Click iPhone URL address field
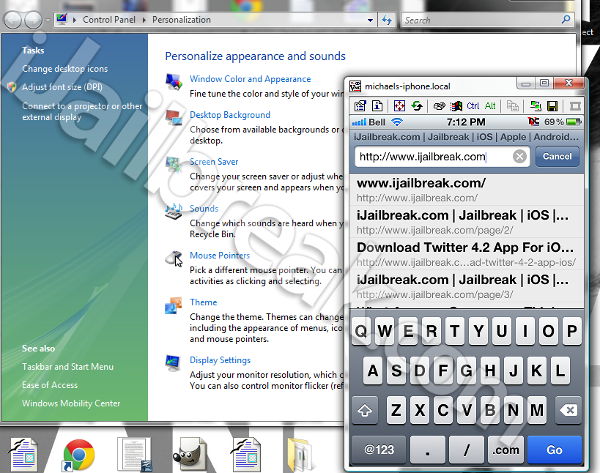The height and width of the screenshot is (473, 600). [442, 157]
